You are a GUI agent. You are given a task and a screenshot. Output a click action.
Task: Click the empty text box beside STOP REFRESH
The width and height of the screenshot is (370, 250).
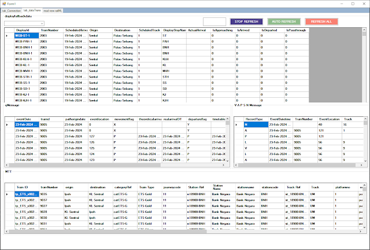214,21
